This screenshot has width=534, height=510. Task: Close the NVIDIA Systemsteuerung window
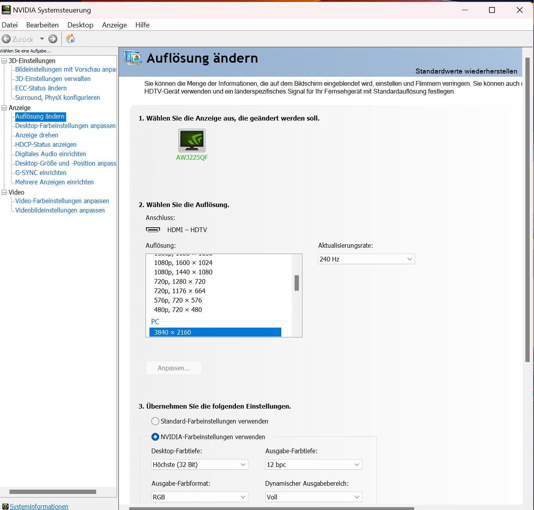tap(520, 10)
